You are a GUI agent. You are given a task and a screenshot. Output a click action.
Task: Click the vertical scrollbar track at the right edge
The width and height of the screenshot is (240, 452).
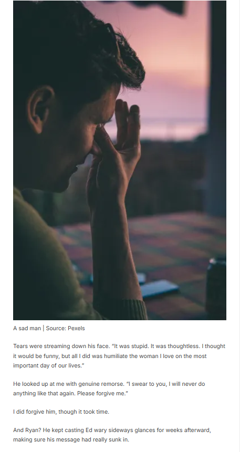click(x=239, y=226)
